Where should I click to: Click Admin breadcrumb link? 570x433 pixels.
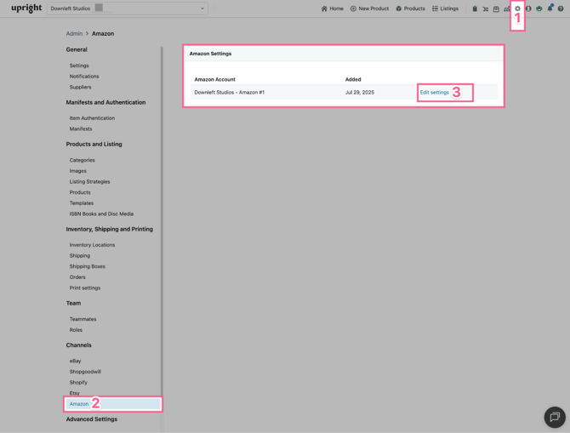point(74,34)
